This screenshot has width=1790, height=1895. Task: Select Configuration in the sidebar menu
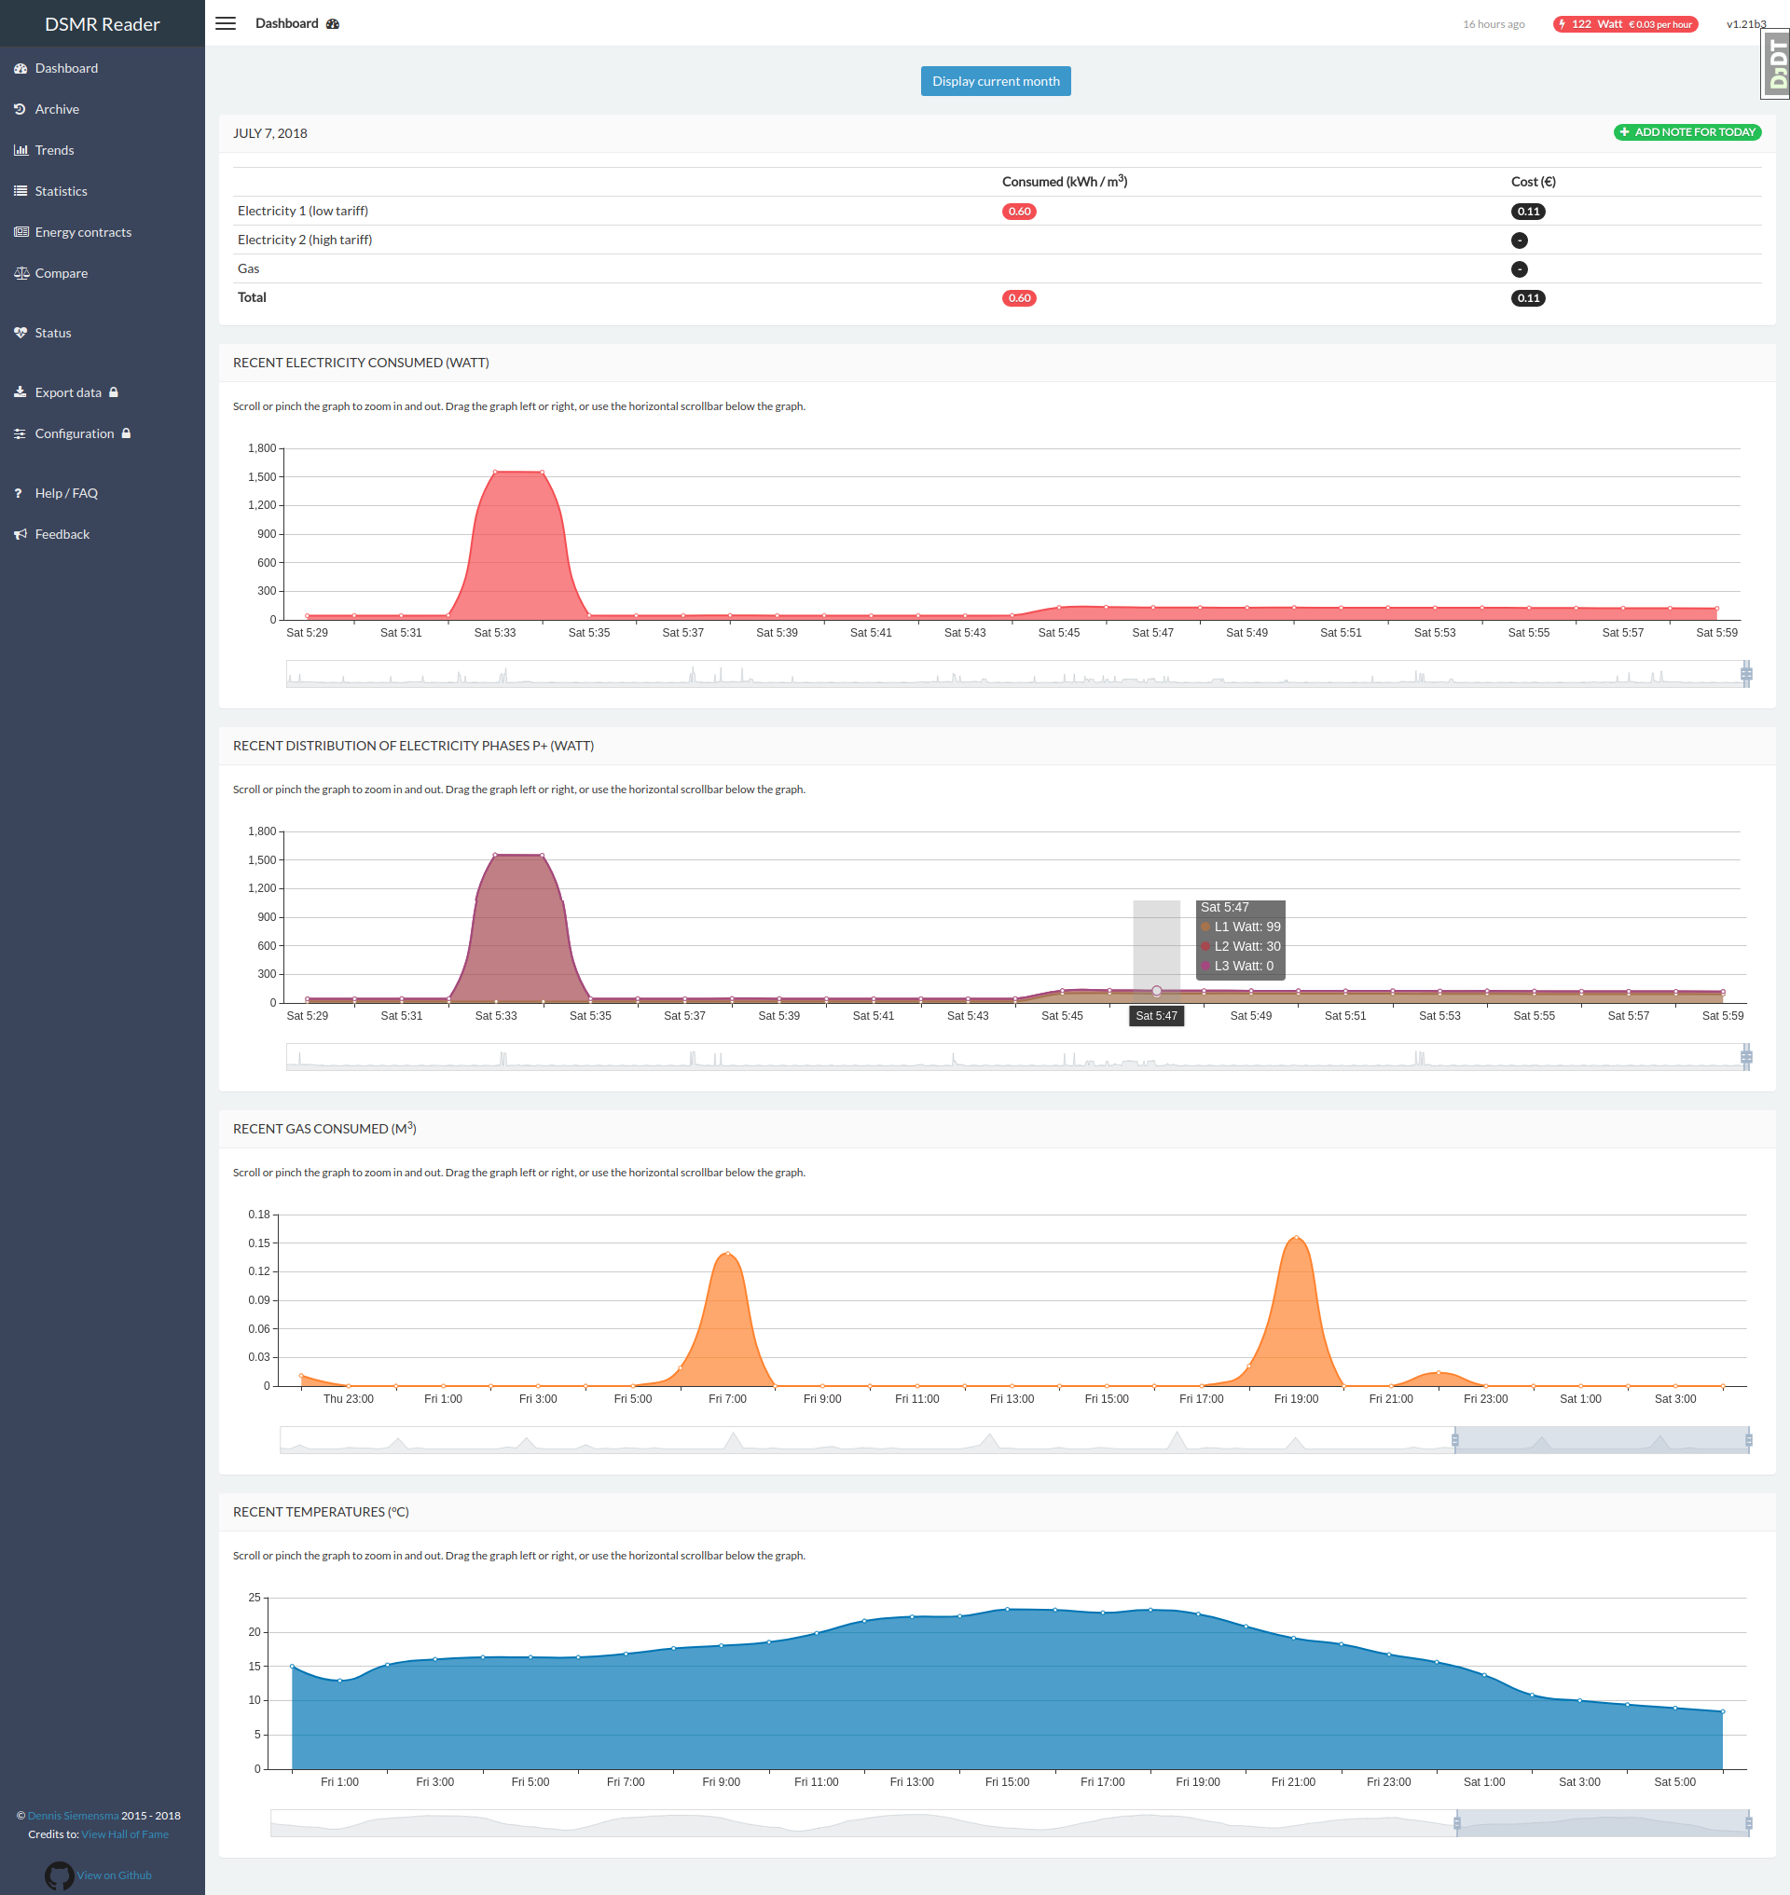coord(73,433)
